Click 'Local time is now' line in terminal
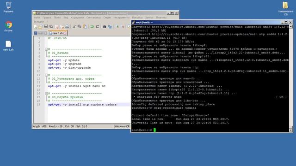 (180, 119)
